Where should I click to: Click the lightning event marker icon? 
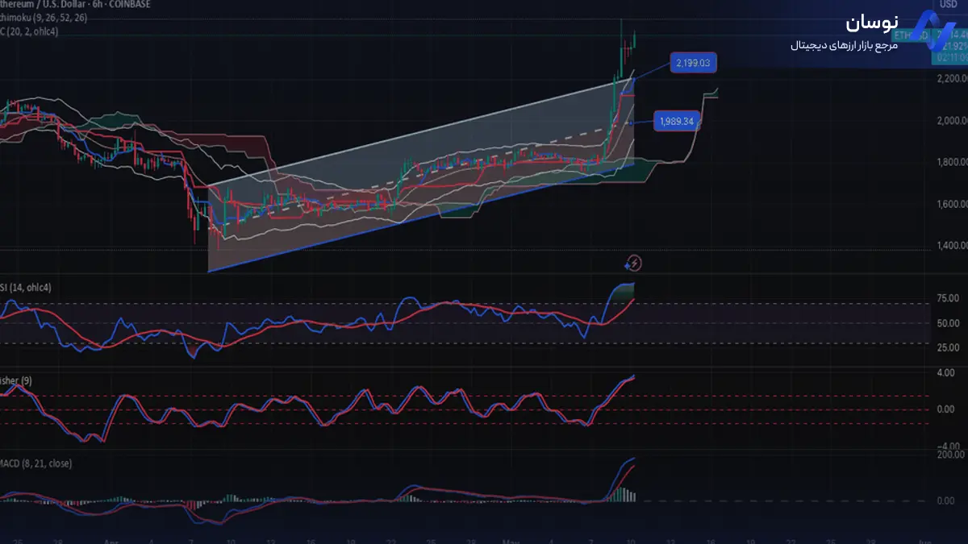point(634,262)
